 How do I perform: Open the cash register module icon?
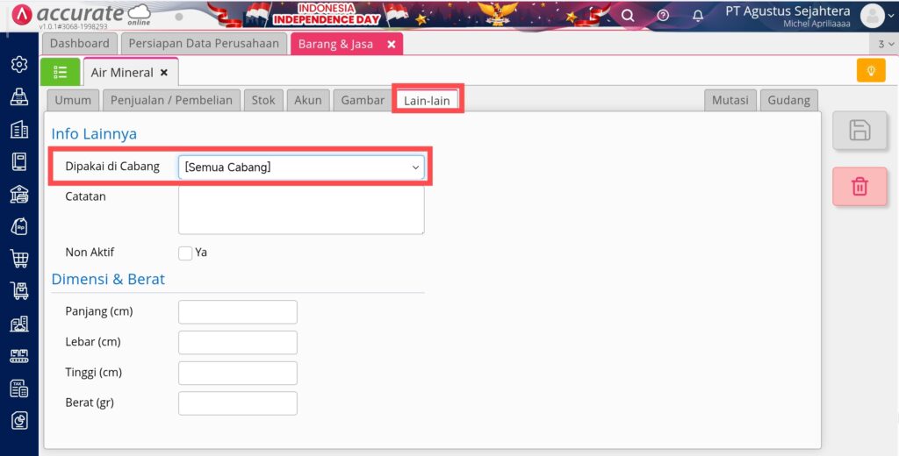point(19,96)
